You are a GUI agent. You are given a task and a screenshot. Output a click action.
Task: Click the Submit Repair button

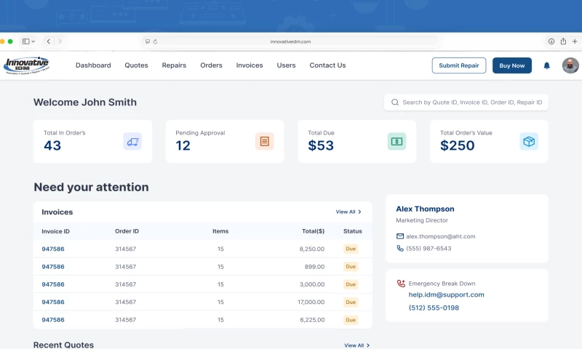tap(459, 65)
